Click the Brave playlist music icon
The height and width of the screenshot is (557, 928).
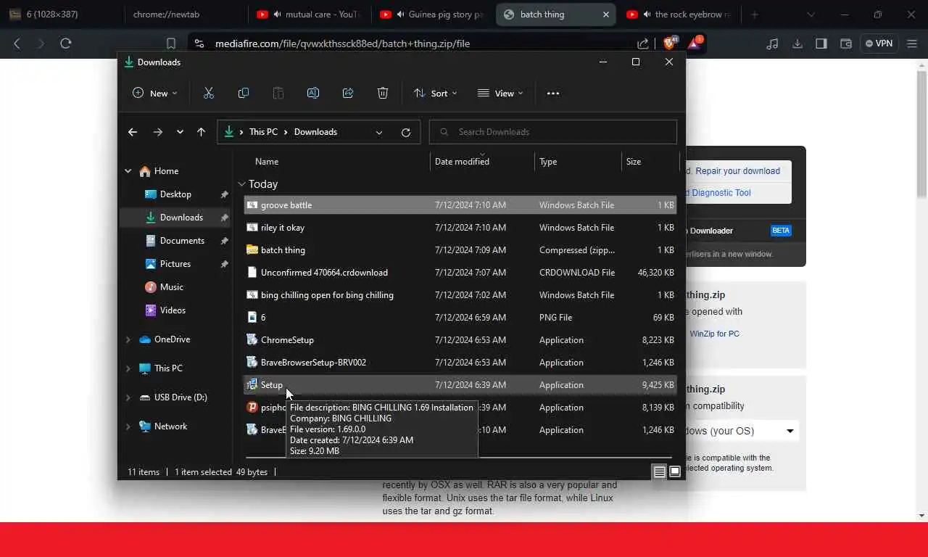click(772, 44)
